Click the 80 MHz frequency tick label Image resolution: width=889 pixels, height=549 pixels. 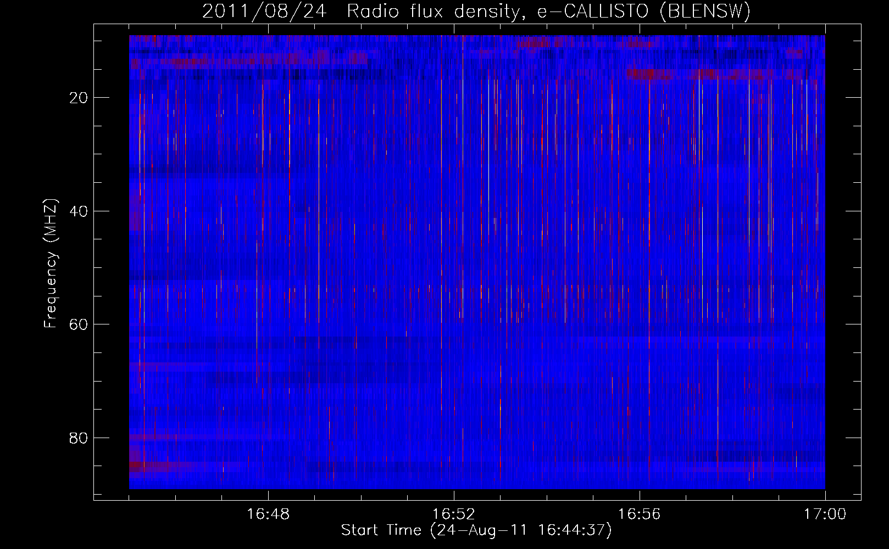79,438
